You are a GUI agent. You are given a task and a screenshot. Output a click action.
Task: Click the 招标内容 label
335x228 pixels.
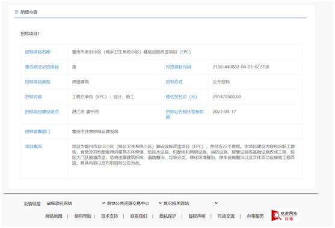pyautogui.click(x=33, y=97)
